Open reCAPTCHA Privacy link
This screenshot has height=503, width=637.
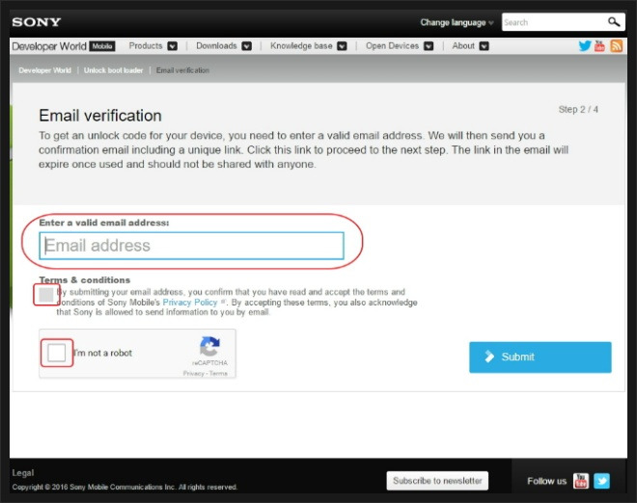tap(193, 373)
